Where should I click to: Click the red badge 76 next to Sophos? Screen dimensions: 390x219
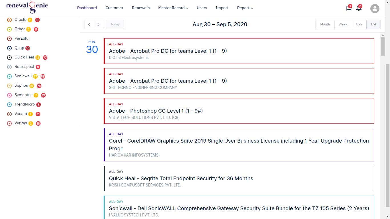coord(39,86)
